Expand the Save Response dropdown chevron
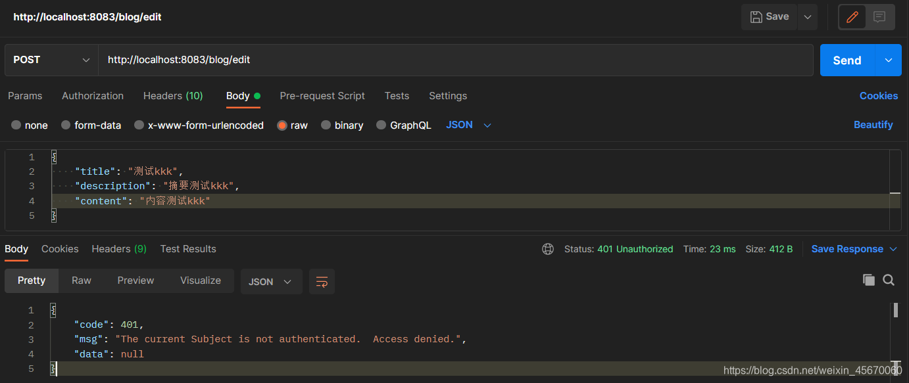Screen dimensions: 909x383 [x=893, y=249]
